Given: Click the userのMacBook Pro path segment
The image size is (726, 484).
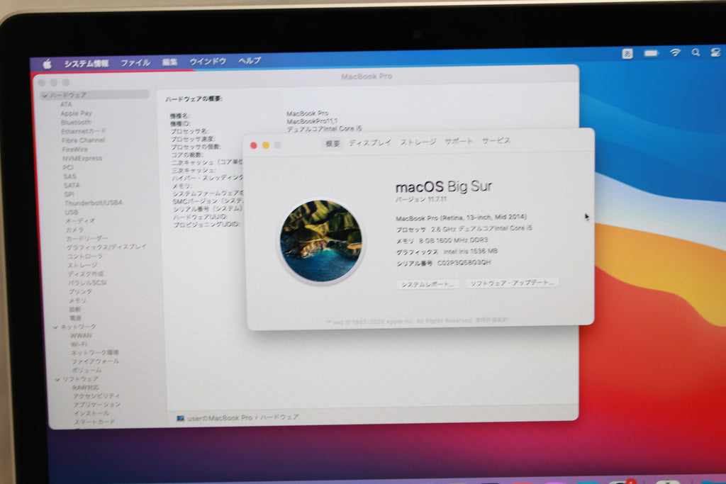Looking at the screenshot, I should 220,418.
